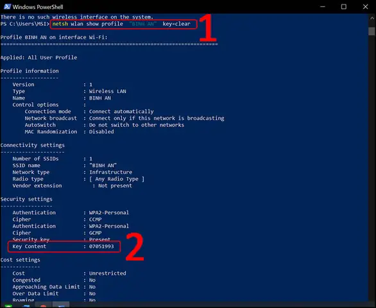Click the vertical scrollbar thumb
This screenshot has height=308, width=376.
(372, 31)
